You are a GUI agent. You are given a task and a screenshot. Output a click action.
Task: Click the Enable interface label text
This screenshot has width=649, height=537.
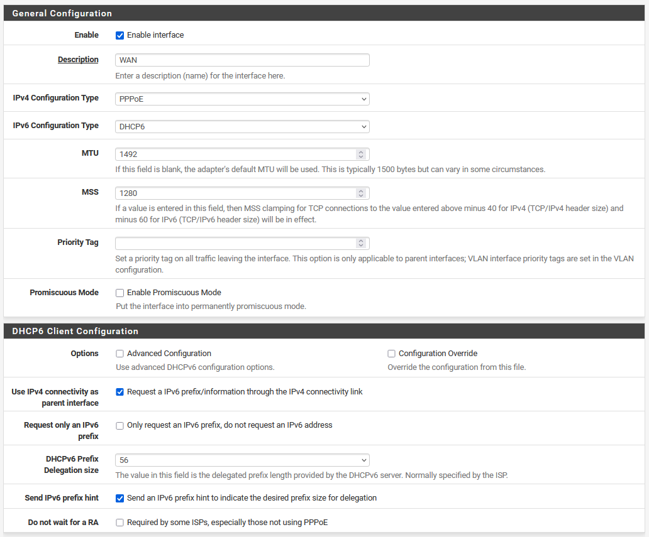tap(155, 35)
